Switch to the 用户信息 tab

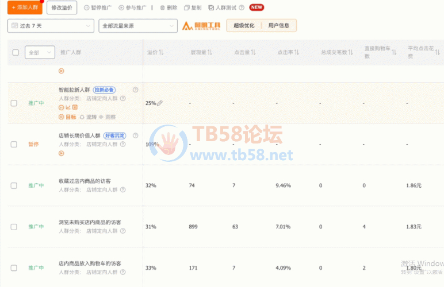tap(279, 26)
